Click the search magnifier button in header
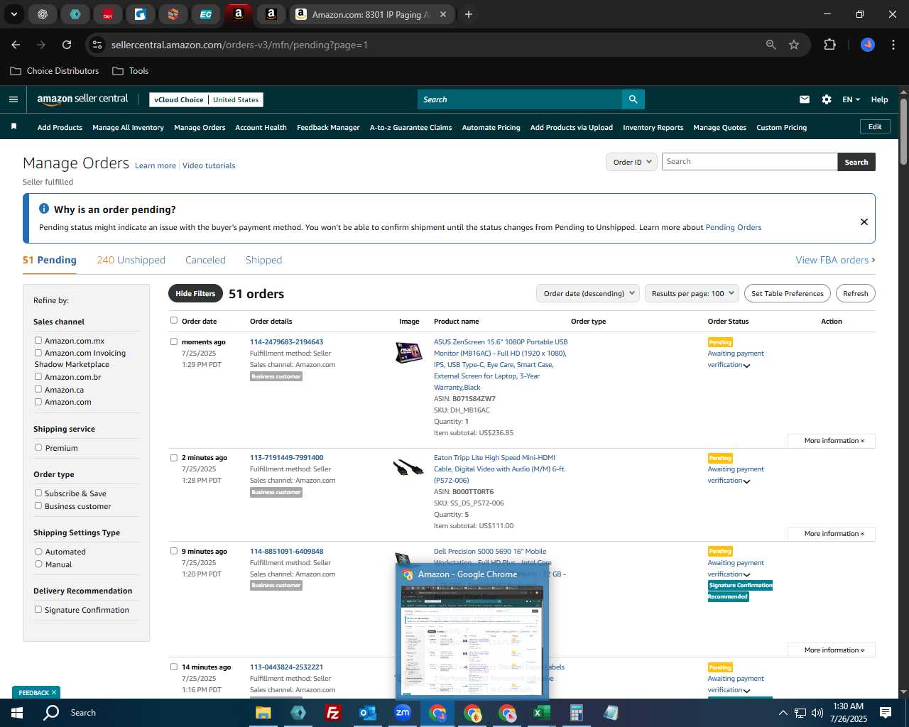The height and width of the screenshot is (727, 909). [633, 99]
